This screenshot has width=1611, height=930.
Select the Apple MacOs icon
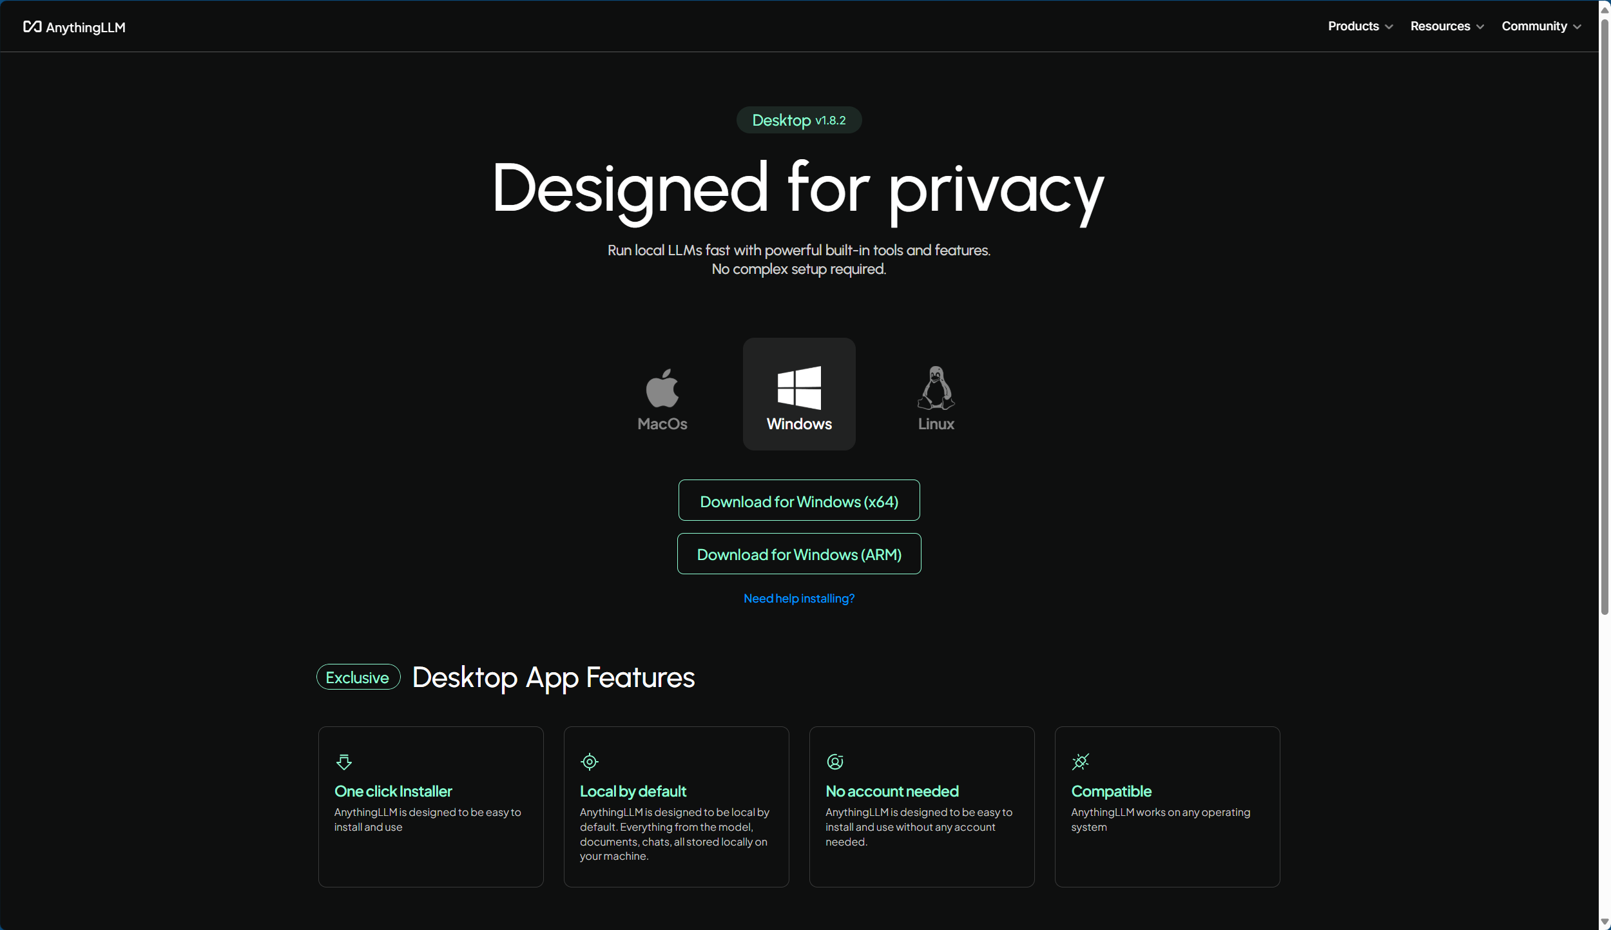[x=662, y=388]
